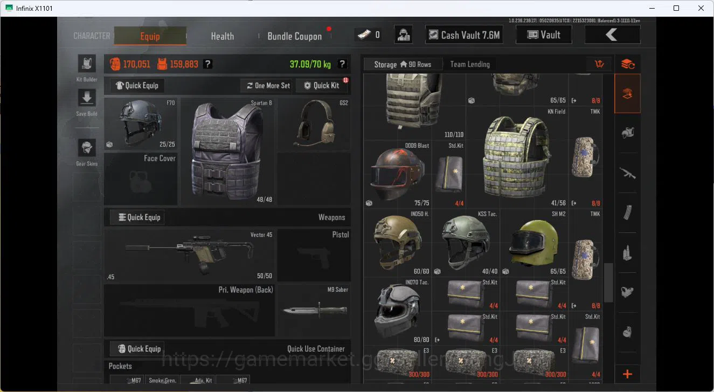Open the Bundle Coupon tab

[295, 36]
